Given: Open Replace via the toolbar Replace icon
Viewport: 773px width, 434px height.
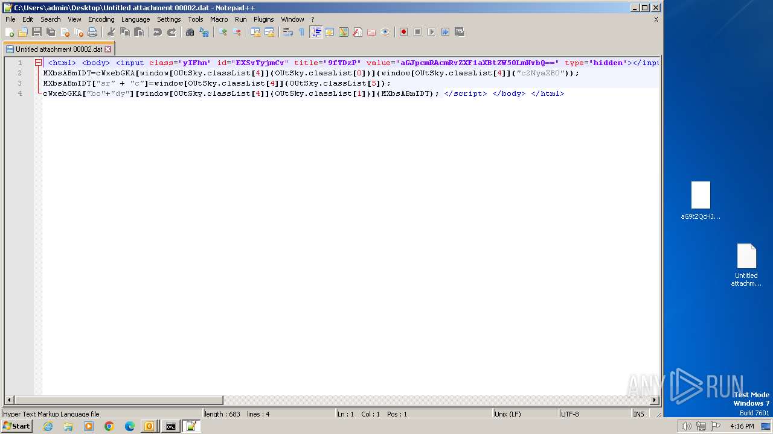Looking at the screenshot, I should (204, 32).
